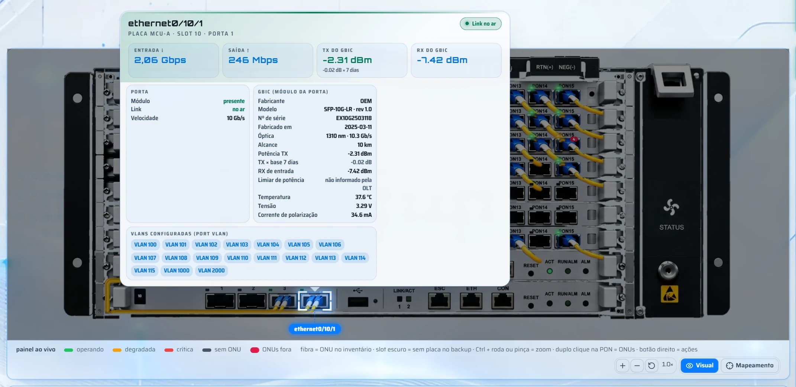Image resolution: width=796 pixels, height=387 pixels.
Task: Click the ESC RJ45 port
Action: (439, 301)
